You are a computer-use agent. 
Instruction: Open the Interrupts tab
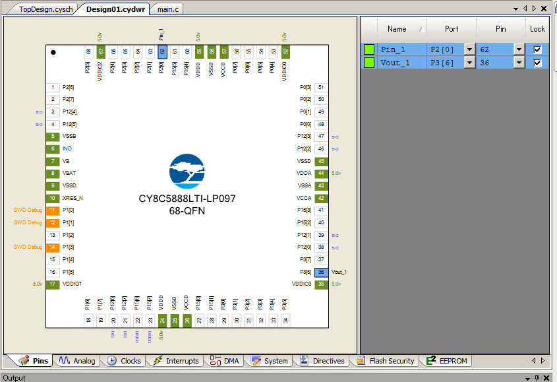click(x=176, y=361)
